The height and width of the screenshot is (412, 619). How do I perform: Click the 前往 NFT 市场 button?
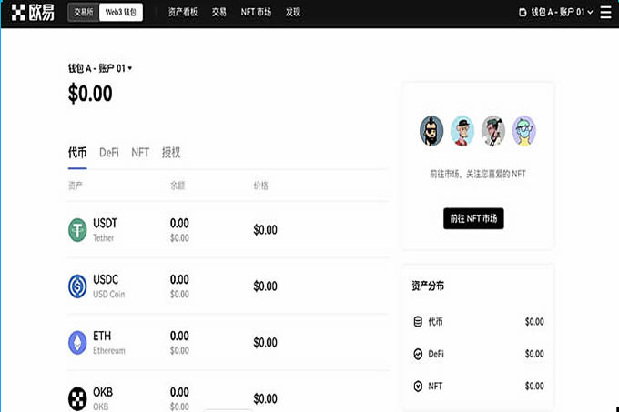(x=474, y=218)
